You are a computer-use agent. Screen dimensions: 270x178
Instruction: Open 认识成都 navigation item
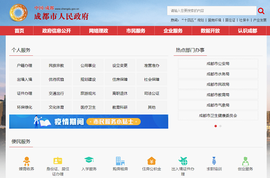click(x=248, y=31)
